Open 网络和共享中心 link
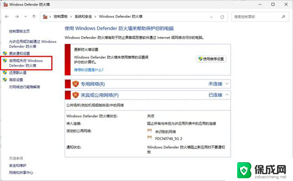 click(21, 173)
